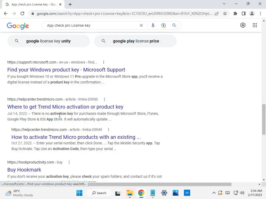View the site lock information icon
Screen dimensions: 266x199
(33, 13)
